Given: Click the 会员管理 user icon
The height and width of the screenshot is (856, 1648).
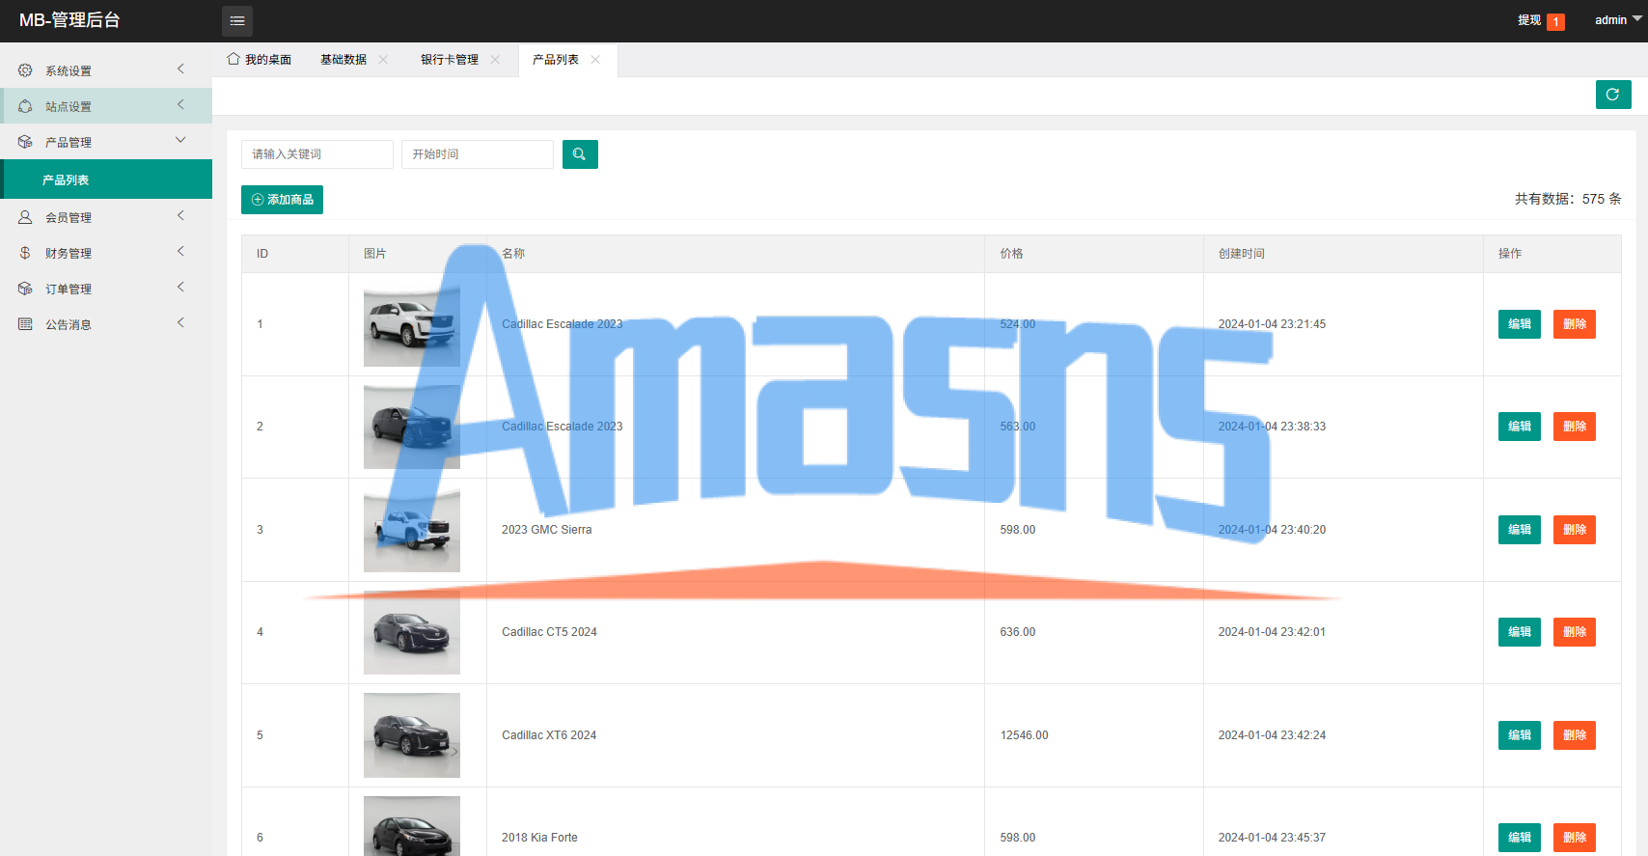Looking at the screenshot, I should pos(25,217).
